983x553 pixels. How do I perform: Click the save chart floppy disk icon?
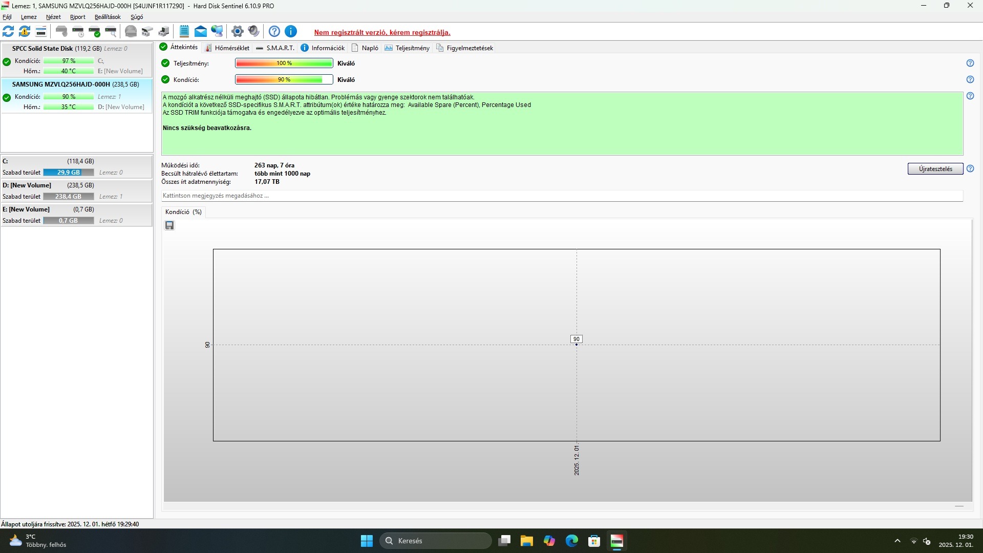click(169, 226)
